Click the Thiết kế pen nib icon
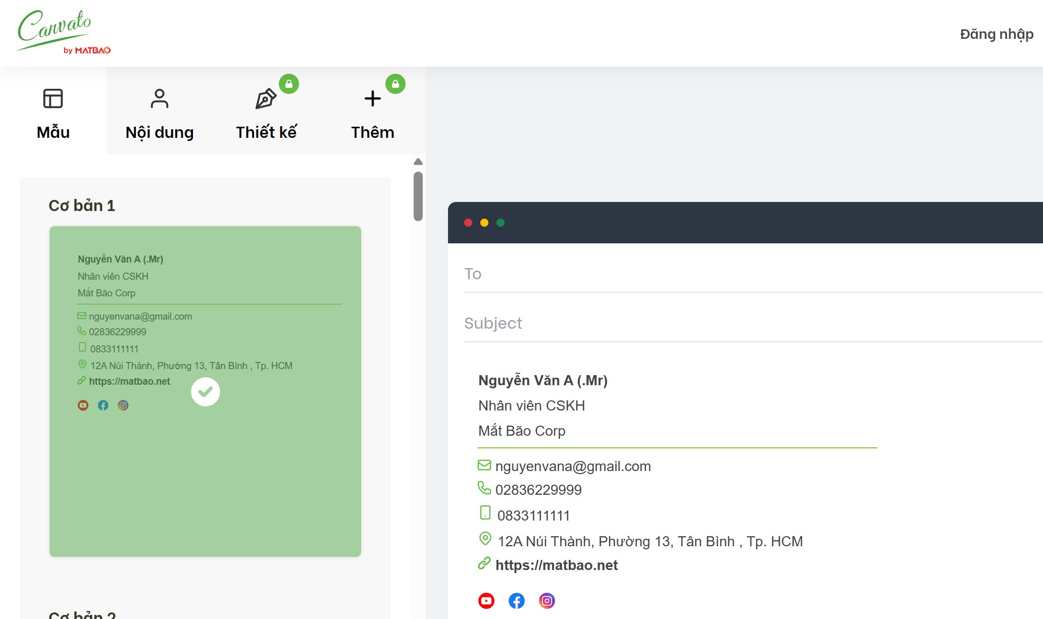 [x=266, y=98]
